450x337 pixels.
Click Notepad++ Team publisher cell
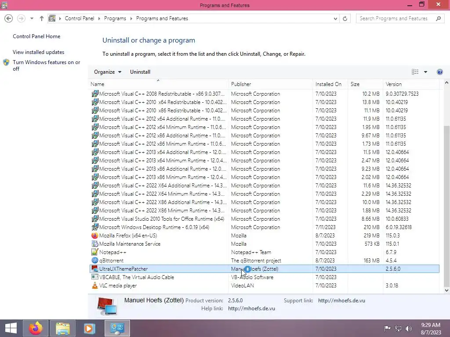pyautogui.click(x=251, y=252)
